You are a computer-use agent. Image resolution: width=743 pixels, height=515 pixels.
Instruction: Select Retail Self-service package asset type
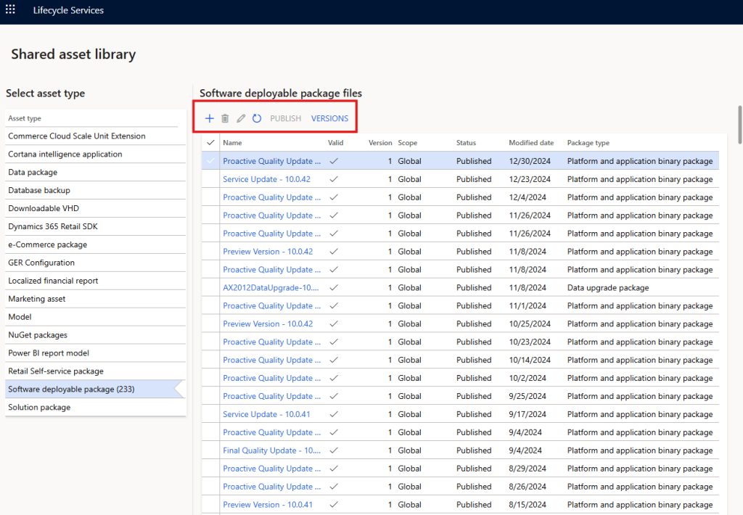[x=95, y=371]
